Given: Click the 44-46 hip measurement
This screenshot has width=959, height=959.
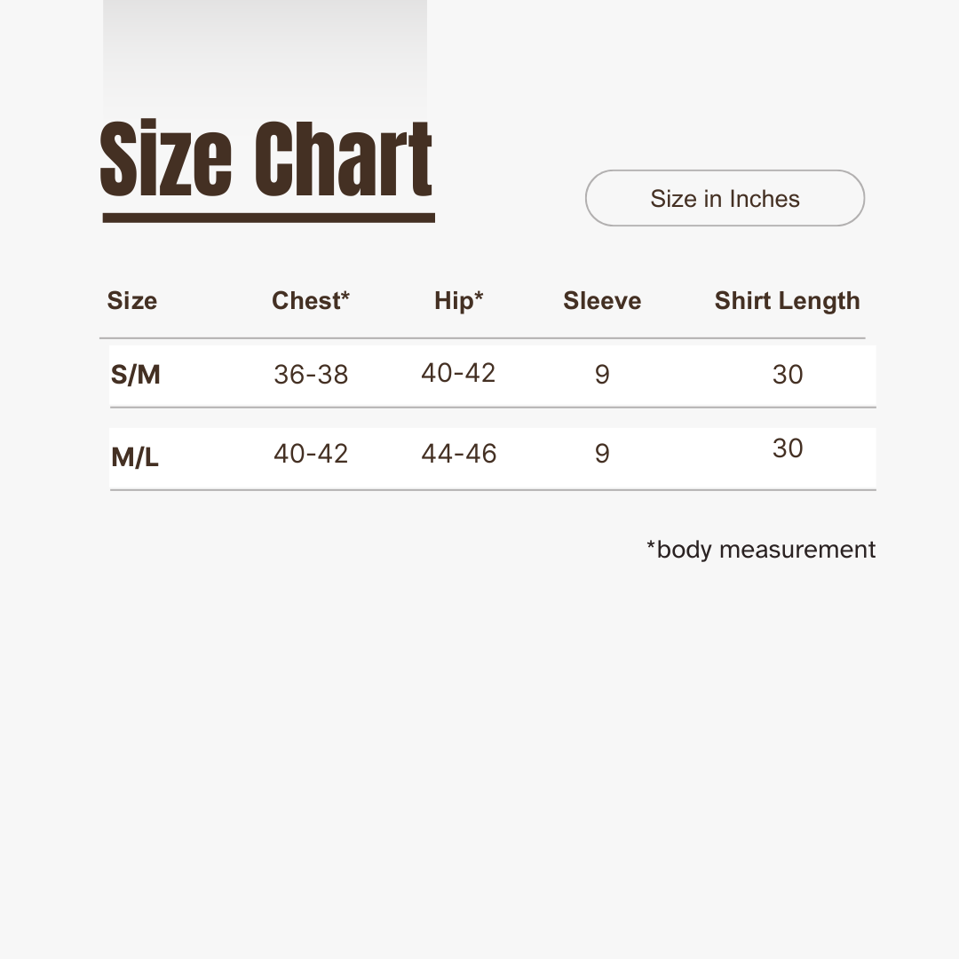Looking at the screenshot, I should pyautogui.click(x=459, y=454).
